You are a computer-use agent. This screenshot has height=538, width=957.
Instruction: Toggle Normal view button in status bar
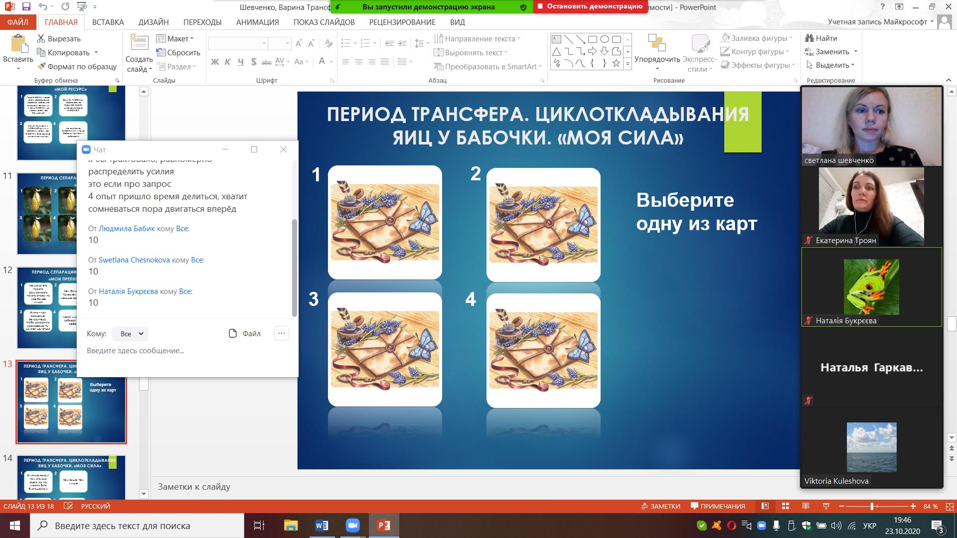(x=765, y=506)
